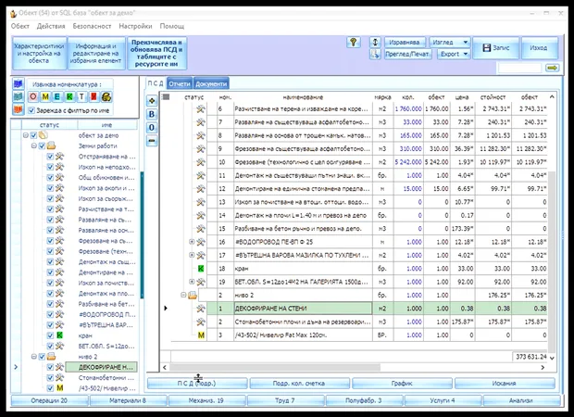Open the Обект menu
574x417 pixels.
[x=20, y=26]
